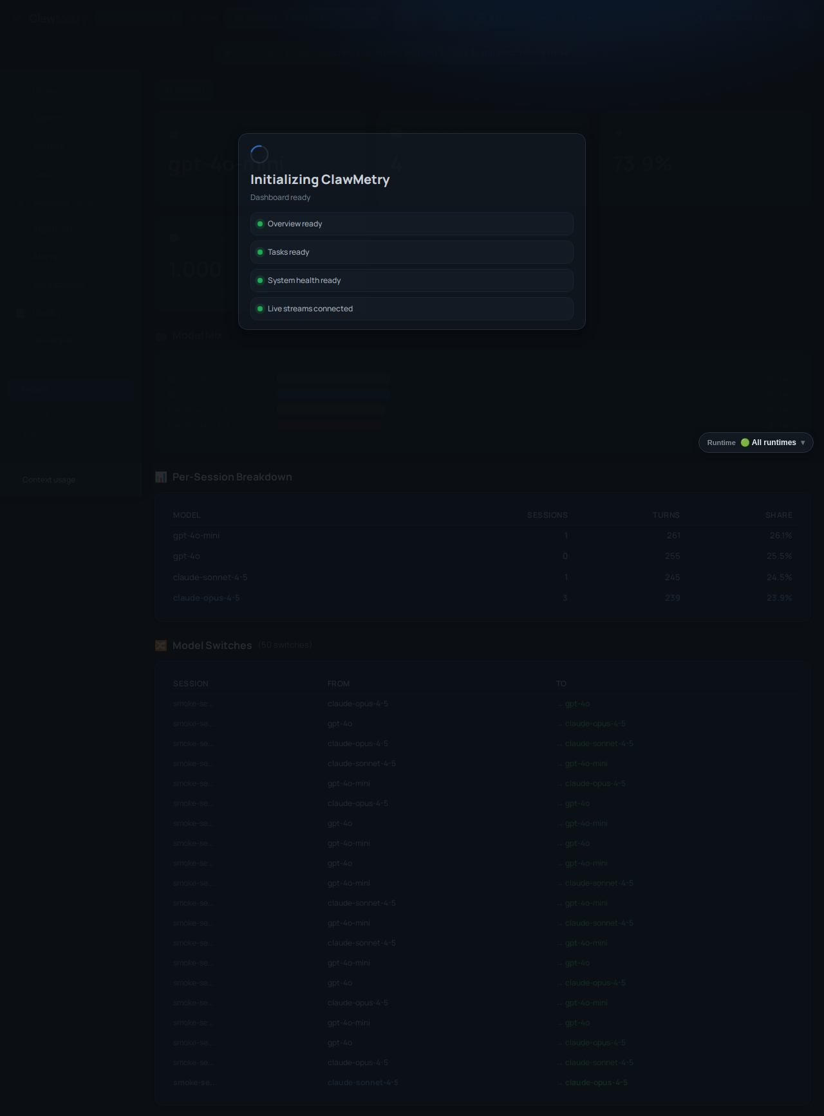Image resolution: width=824 pixels, height=1116 pixels.
Task: Select claude-opus-4-5 row in Per-Session Breakdown
Action: point(483,598)
